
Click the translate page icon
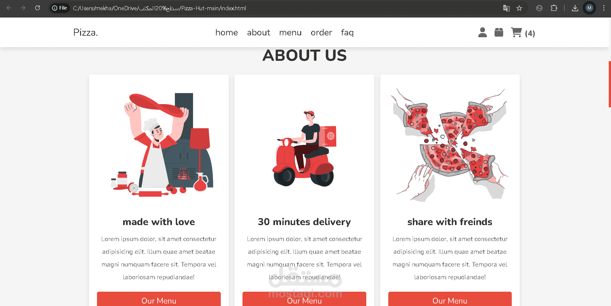506,8
